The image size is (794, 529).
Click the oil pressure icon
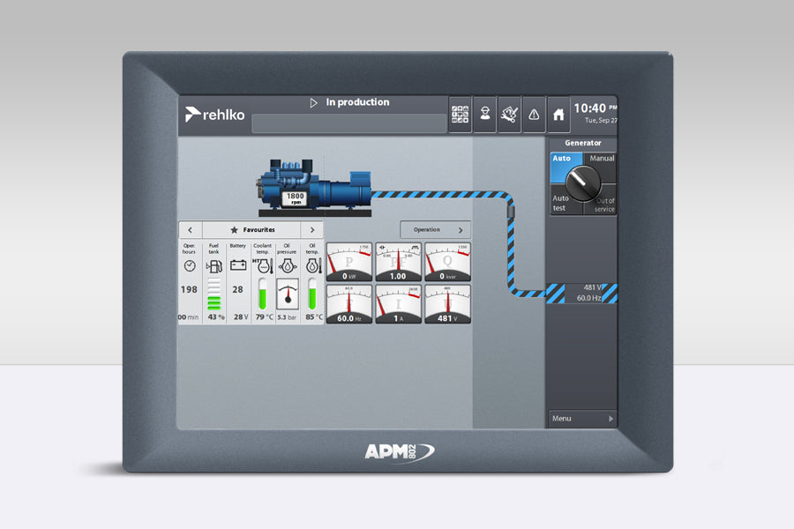(287, 264)
